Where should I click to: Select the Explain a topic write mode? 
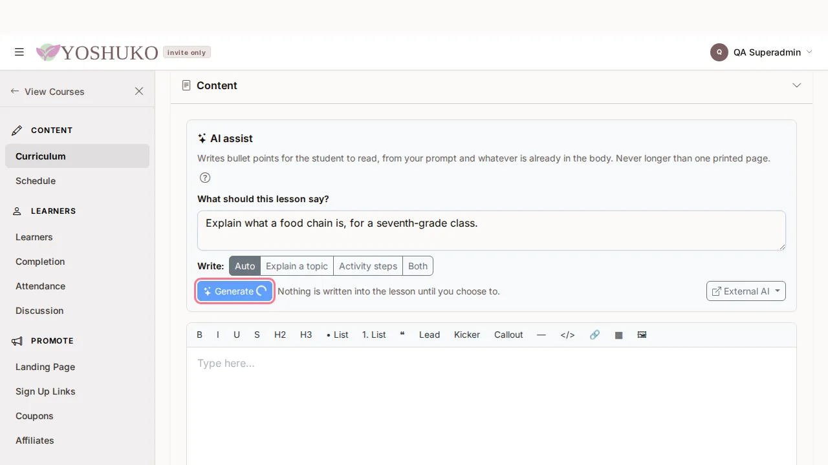297,266
